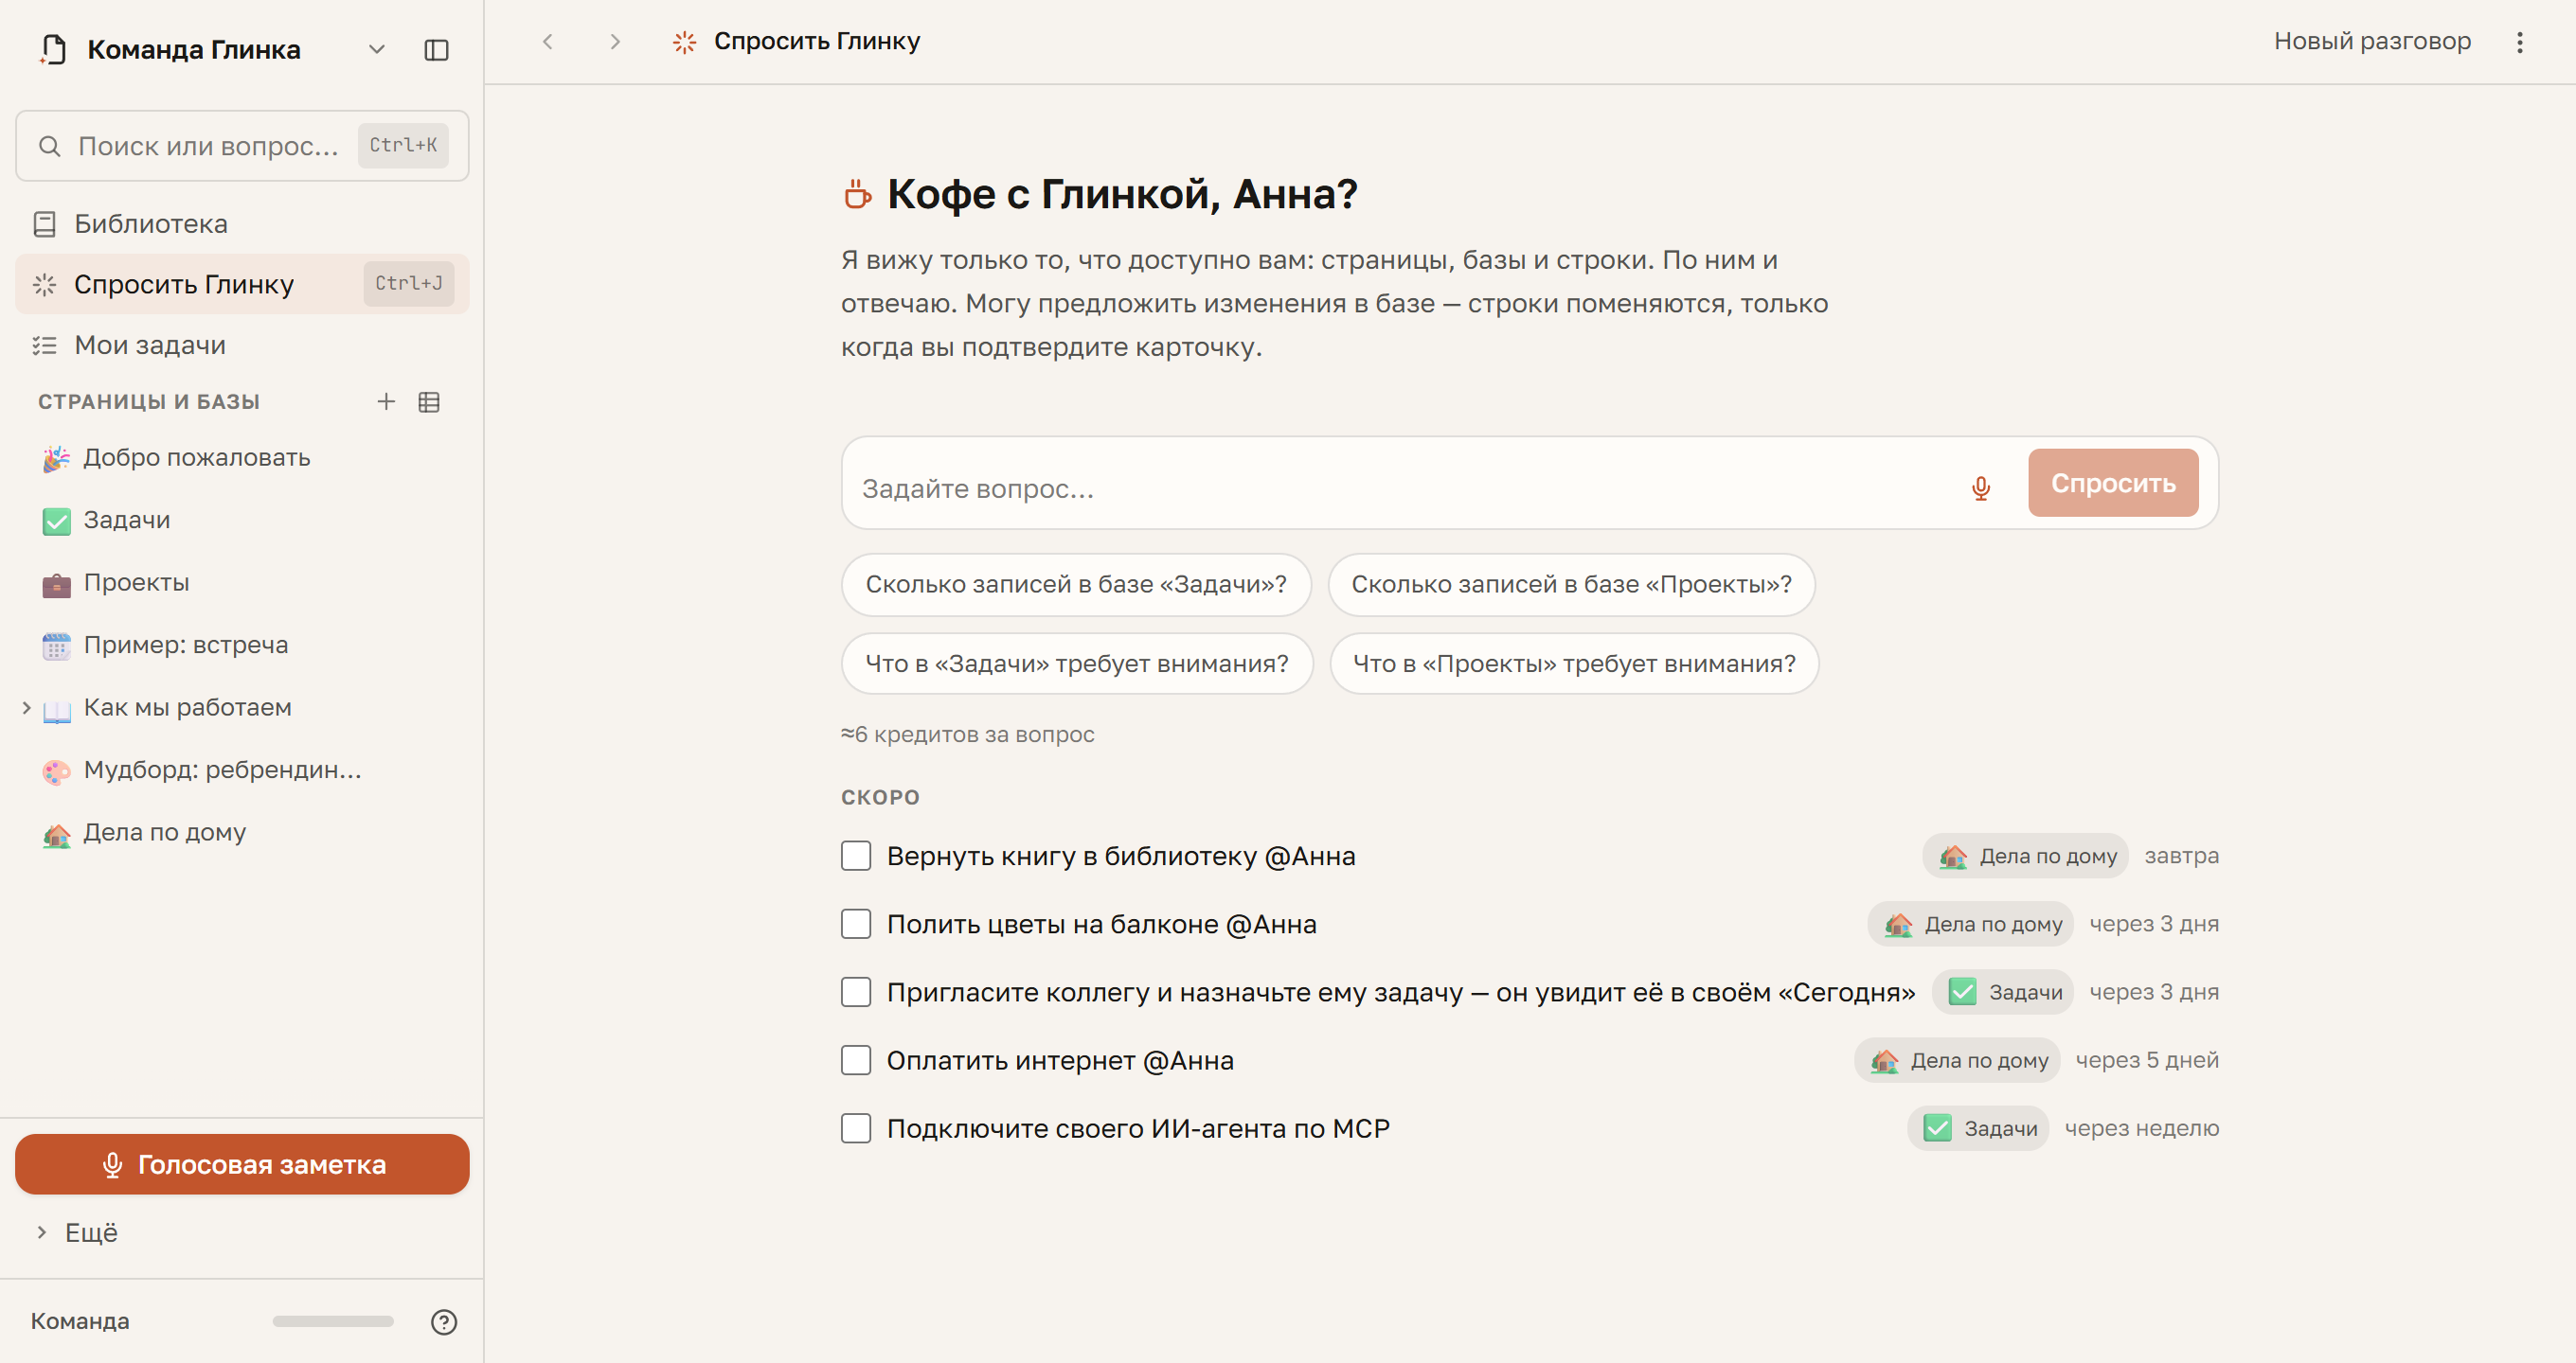Screen dimensions: 2576x1363
Task: Create a new database table icon
Action: tap(429, 401)
